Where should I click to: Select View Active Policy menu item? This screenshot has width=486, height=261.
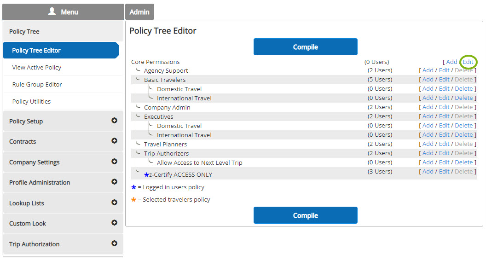pyautogui.click(x=37, y=67)
